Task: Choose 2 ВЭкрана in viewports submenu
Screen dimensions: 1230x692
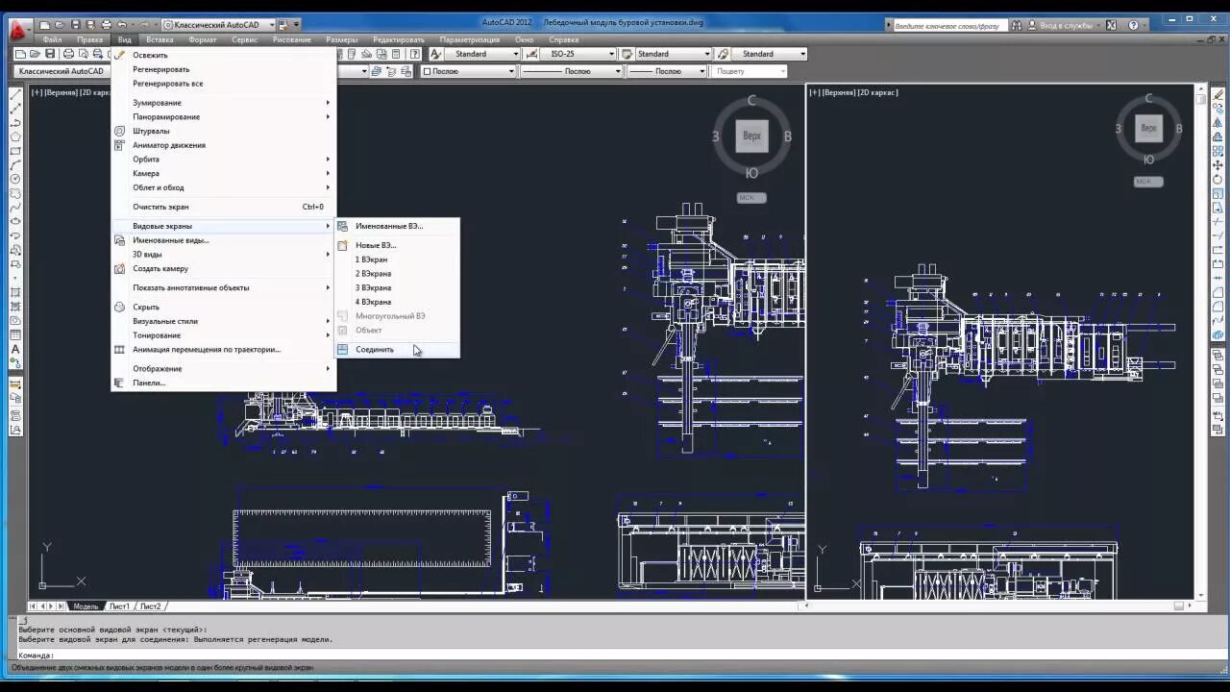Action: pos(397,274)
